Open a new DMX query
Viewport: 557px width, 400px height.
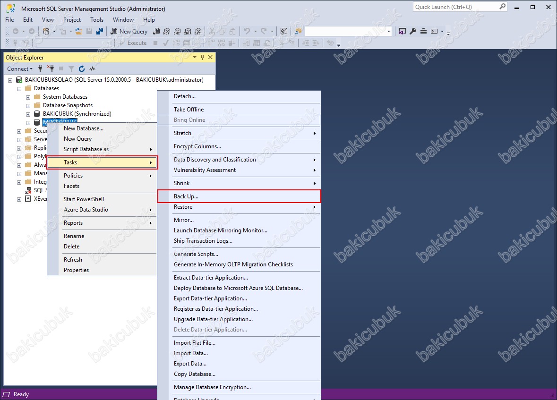(x=177, y=31)
